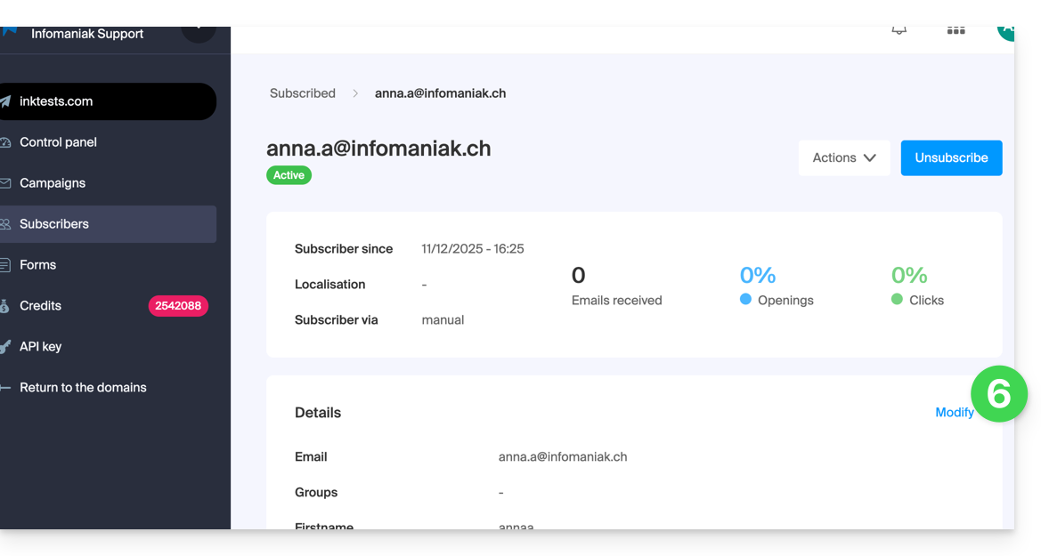Click the 'manual' Subscriber via value
Viewport: 1041px width, 556px height.
443,319
